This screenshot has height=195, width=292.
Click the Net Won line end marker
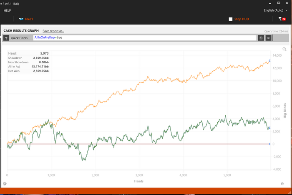[x=269, y=127]
